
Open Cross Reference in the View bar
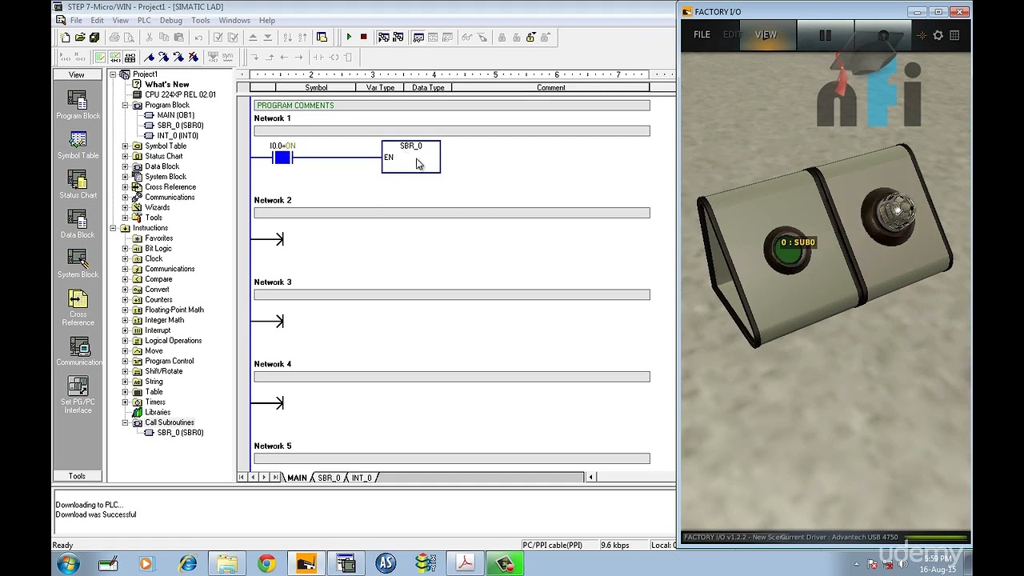(x=78, y=308)
